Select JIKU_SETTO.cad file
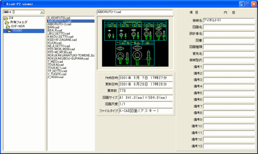This screenshot has height=154, width=258. tap(59, 34)
